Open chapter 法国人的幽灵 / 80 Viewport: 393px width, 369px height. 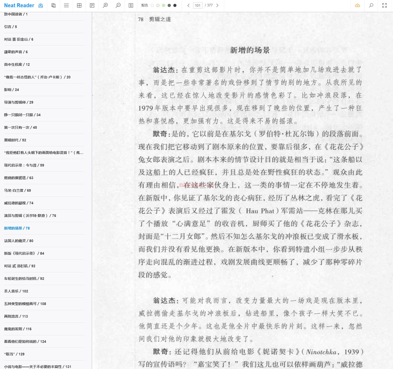point(19,241)
